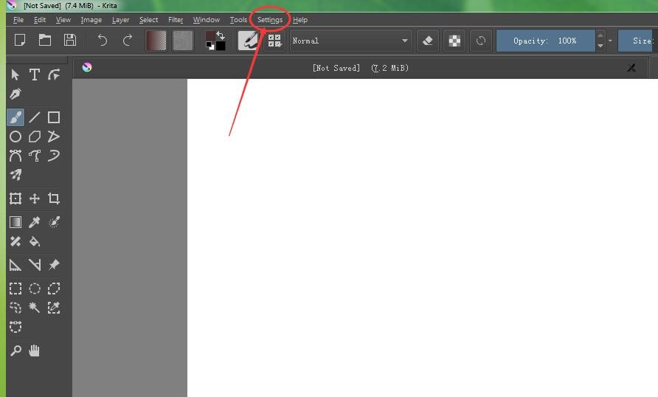Open the Filter menu
The width and height of the screenshot is (658, 397).
176,20
